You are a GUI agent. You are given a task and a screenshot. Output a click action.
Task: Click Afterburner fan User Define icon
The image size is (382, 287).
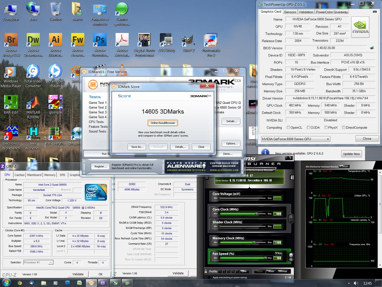point(291,257)
